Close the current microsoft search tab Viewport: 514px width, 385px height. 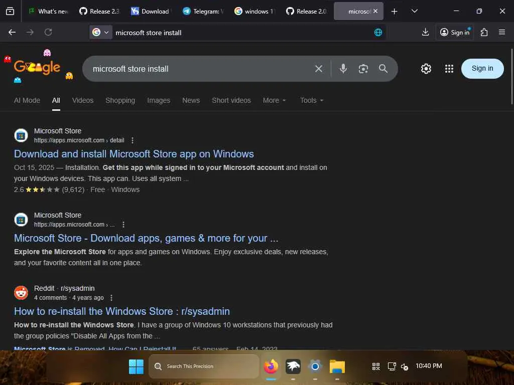coord(375,11)
